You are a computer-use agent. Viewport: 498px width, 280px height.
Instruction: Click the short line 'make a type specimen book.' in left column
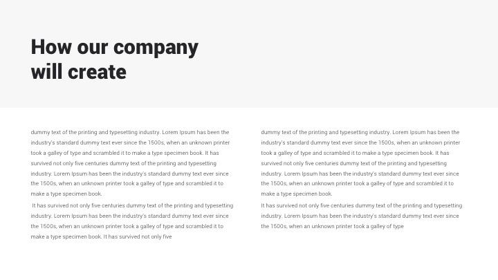(66, 194)
